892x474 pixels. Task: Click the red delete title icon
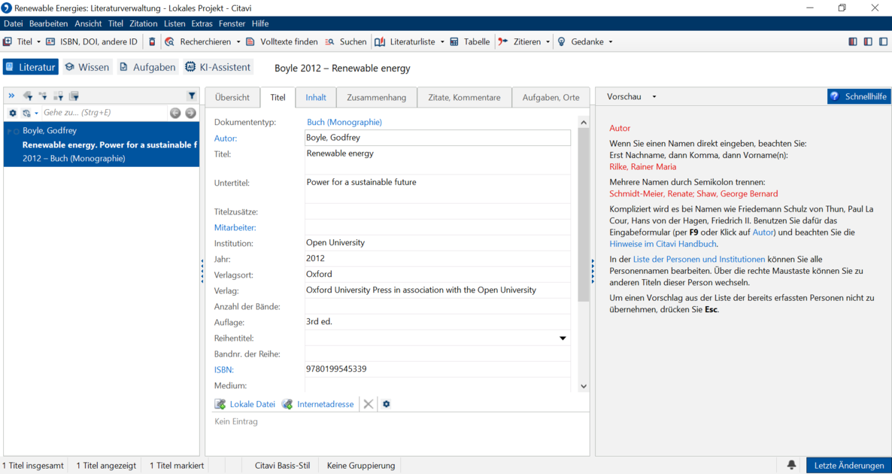pos(152,41)
